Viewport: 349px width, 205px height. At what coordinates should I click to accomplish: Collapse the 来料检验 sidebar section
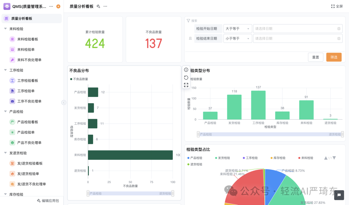click(5, 29)
